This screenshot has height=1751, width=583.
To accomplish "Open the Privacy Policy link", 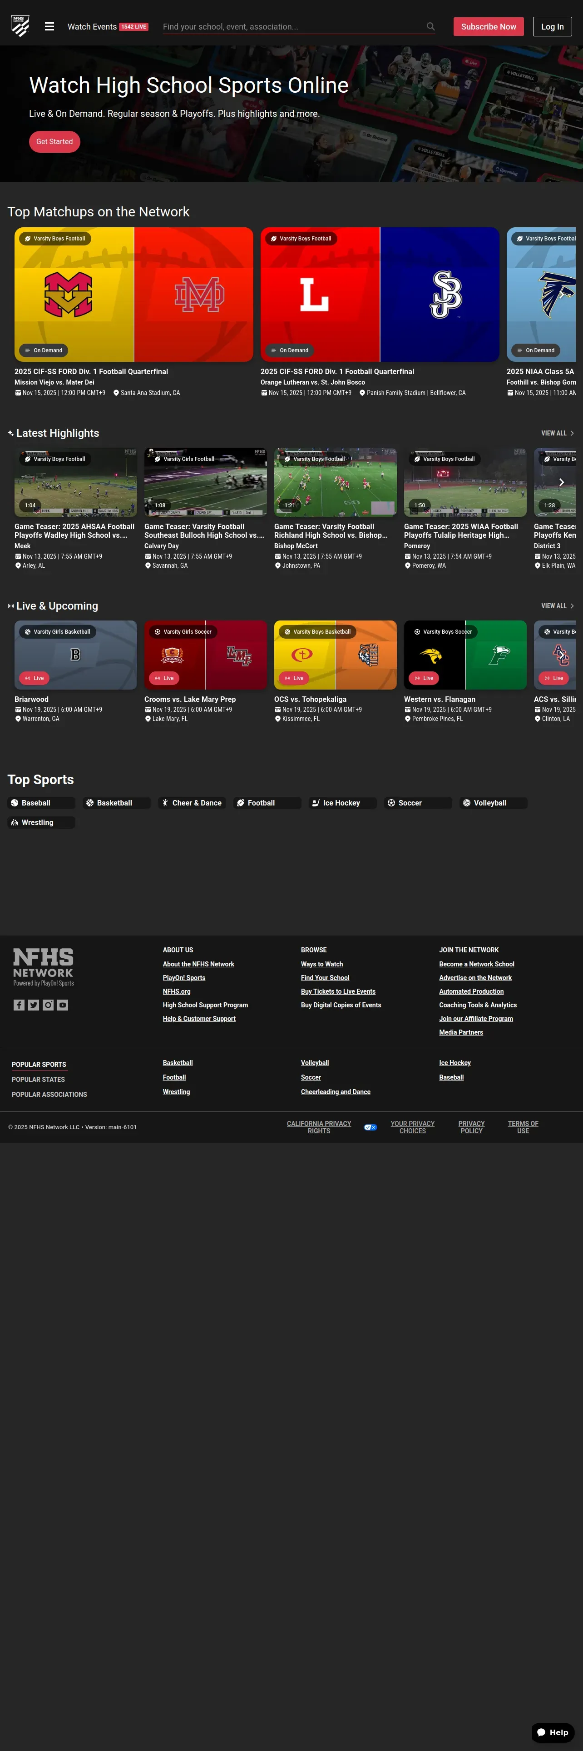I will tap(472, 1127).
